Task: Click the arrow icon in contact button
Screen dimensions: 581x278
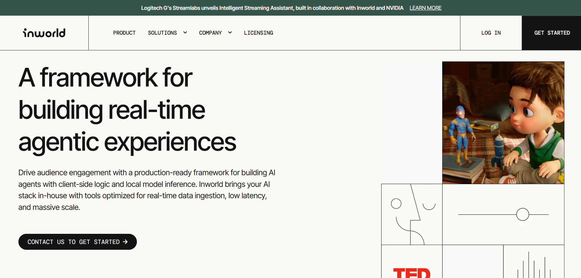Action: 125,242
